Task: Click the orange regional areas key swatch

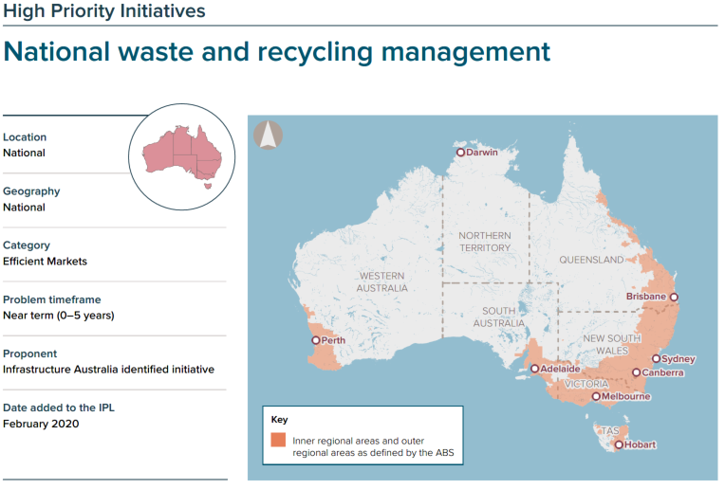Action: (x=278, y=440)
